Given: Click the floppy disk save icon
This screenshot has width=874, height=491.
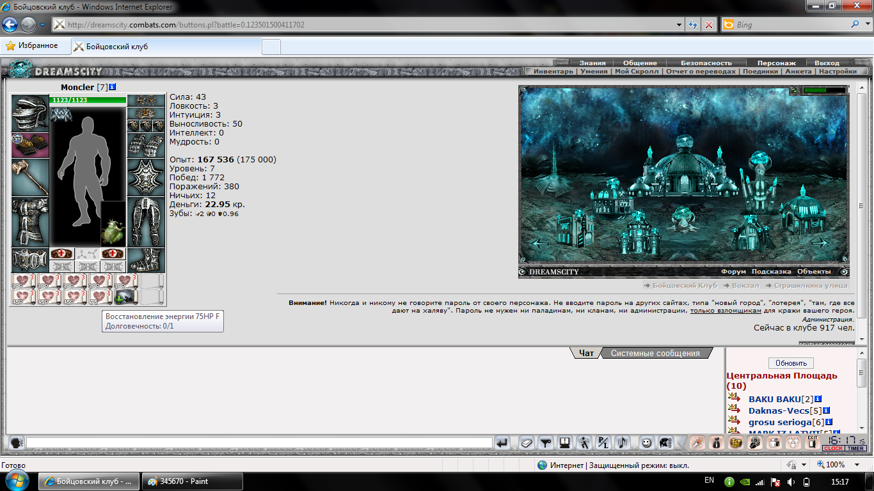Looking at the screenshot, I should (x=564, y=442).
